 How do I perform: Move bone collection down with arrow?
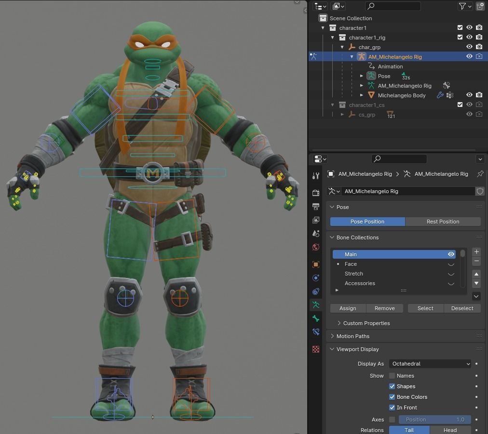point(476,283)
